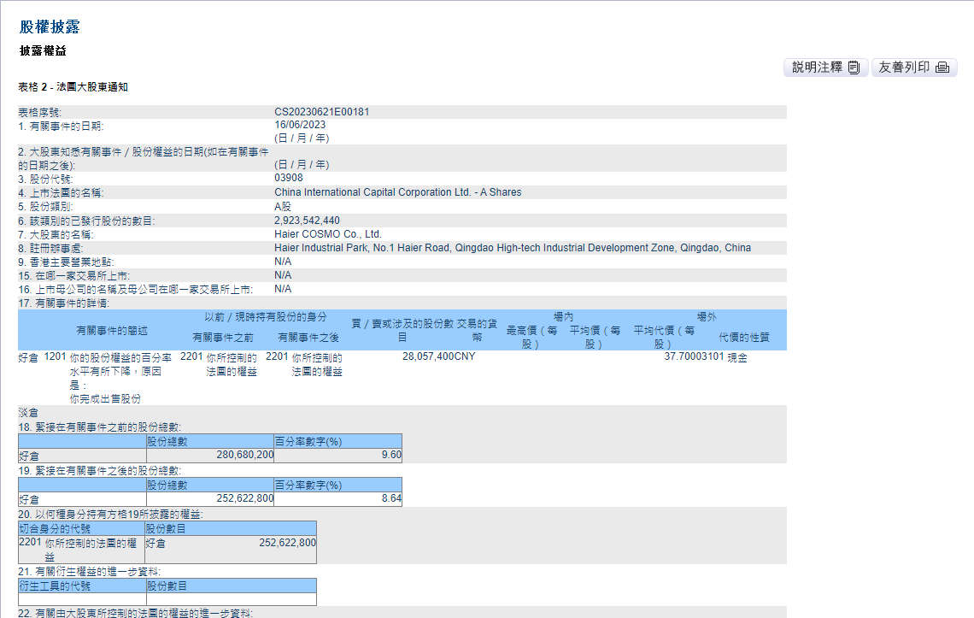Screen dimensions: 974x618
Task: Select the Haier Industrial Park registered address
Action: tap(513, 247)
